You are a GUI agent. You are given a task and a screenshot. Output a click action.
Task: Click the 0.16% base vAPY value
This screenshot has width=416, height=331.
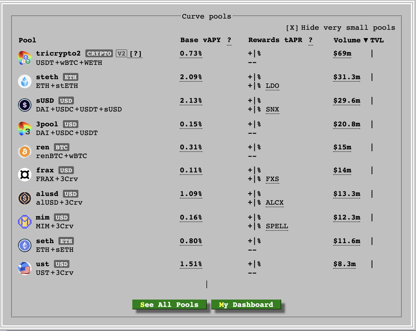[x=191, y=217]
